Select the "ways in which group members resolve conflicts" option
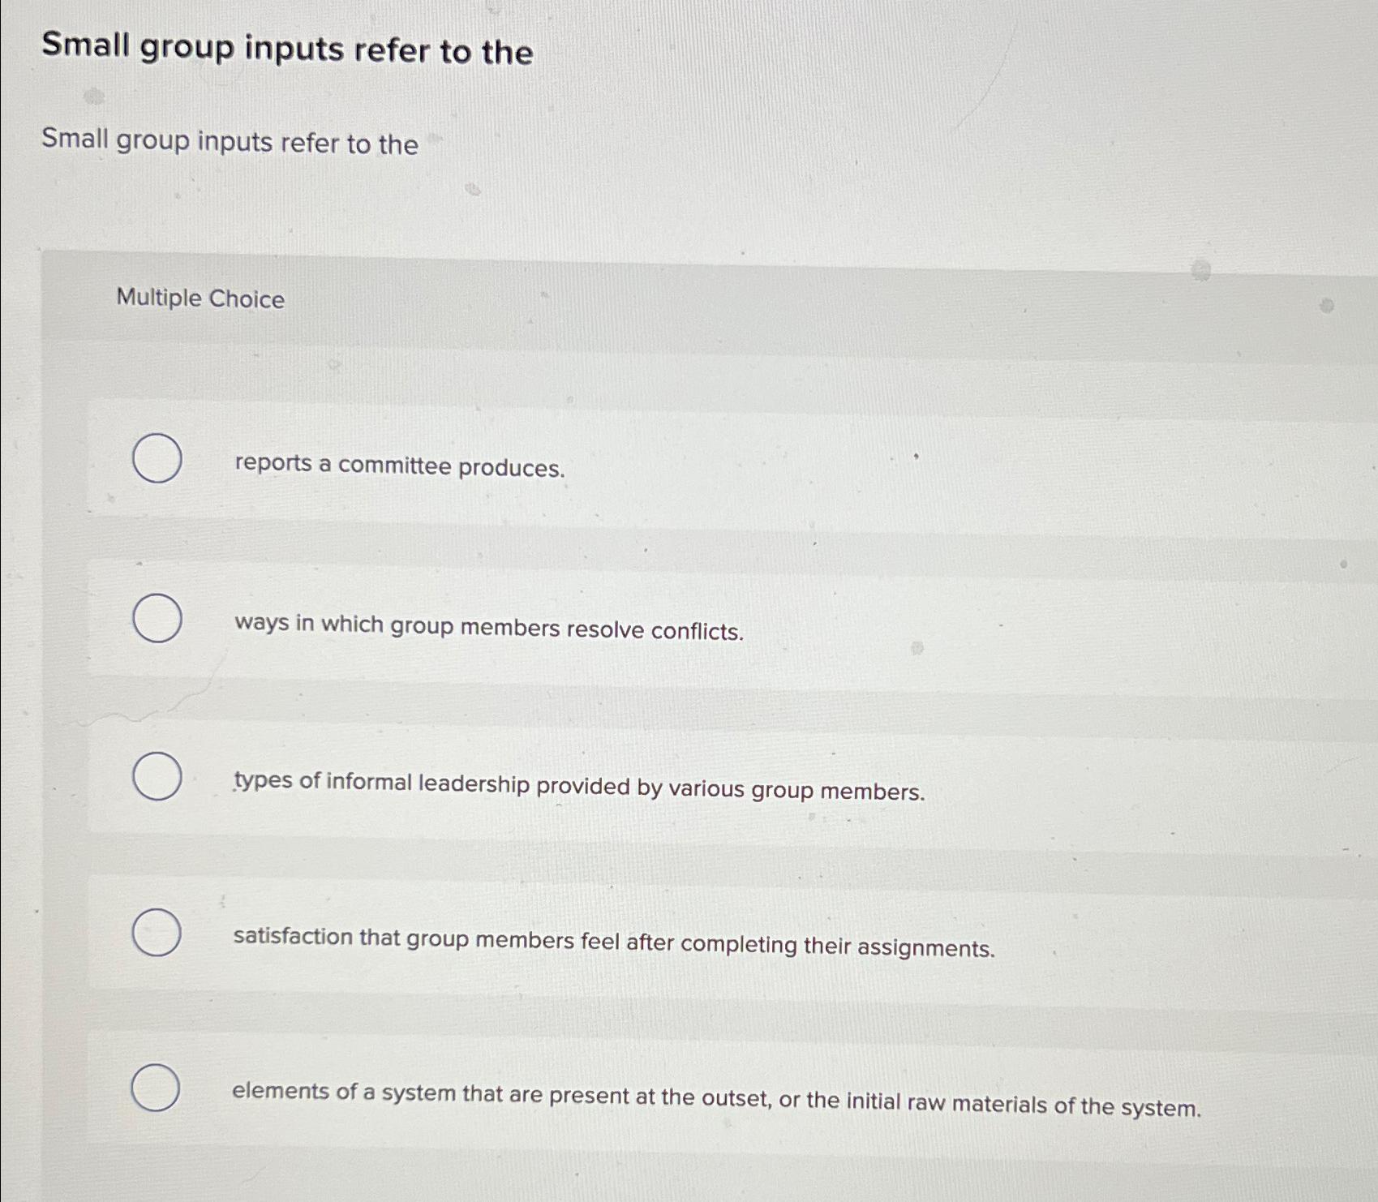This screenshot has height=1202, width=1378. point(157,620)
